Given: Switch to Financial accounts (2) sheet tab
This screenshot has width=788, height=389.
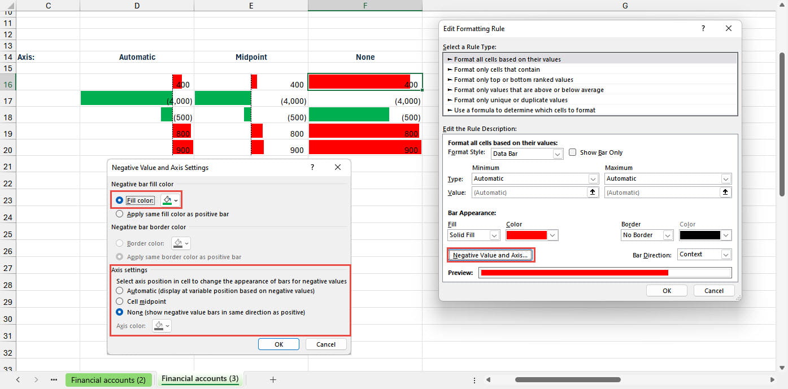Looking at the screenshot, I should tap(108, 380).
